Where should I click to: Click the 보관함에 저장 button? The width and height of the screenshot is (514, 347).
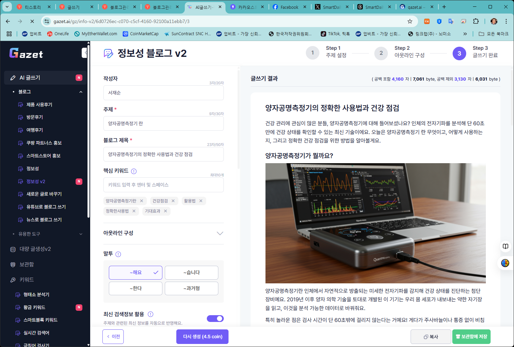pyautogui.click(x=472, y=337)
